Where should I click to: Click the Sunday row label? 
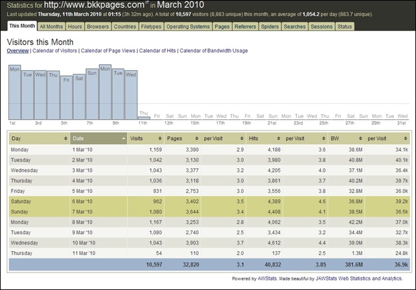coord(19,211)
